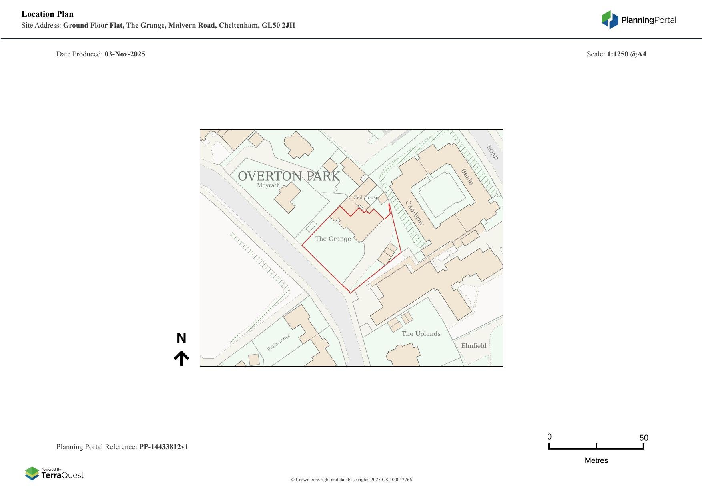Click the date produced 03-Nov-2025

(125, 54)
